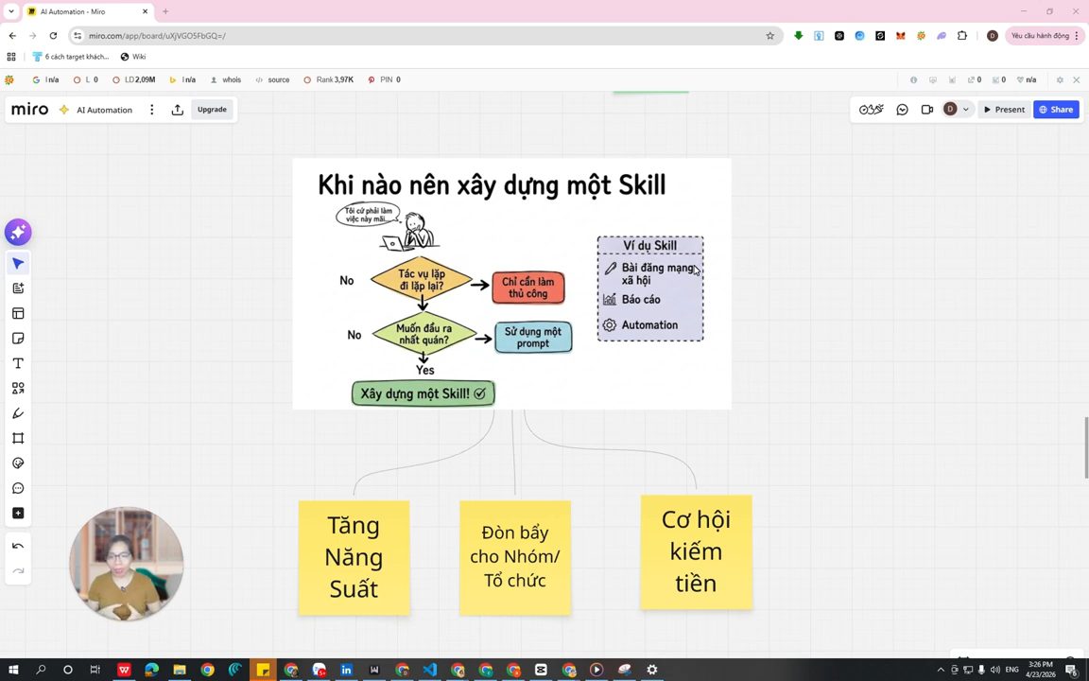This screenshot has height=681, width=1089.
Task: Select the Đòn bẩy cho Nhóm sticky note
Action: pos(514,557)
